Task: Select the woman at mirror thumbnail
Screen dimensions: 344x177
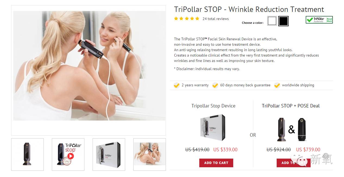Action: pos(150,155)
